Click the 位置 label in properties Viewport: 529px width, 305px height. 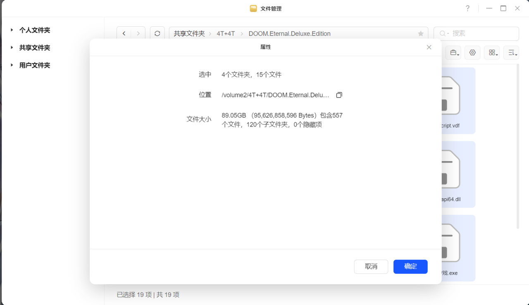click(x=205, y=95)
